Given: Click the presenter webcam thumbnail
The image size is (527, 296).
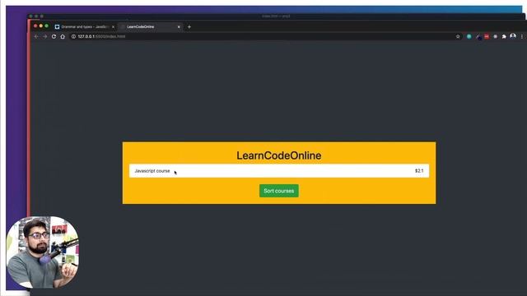Looking at the screenshot, I should pyautogui.click(x=43, y=252).
